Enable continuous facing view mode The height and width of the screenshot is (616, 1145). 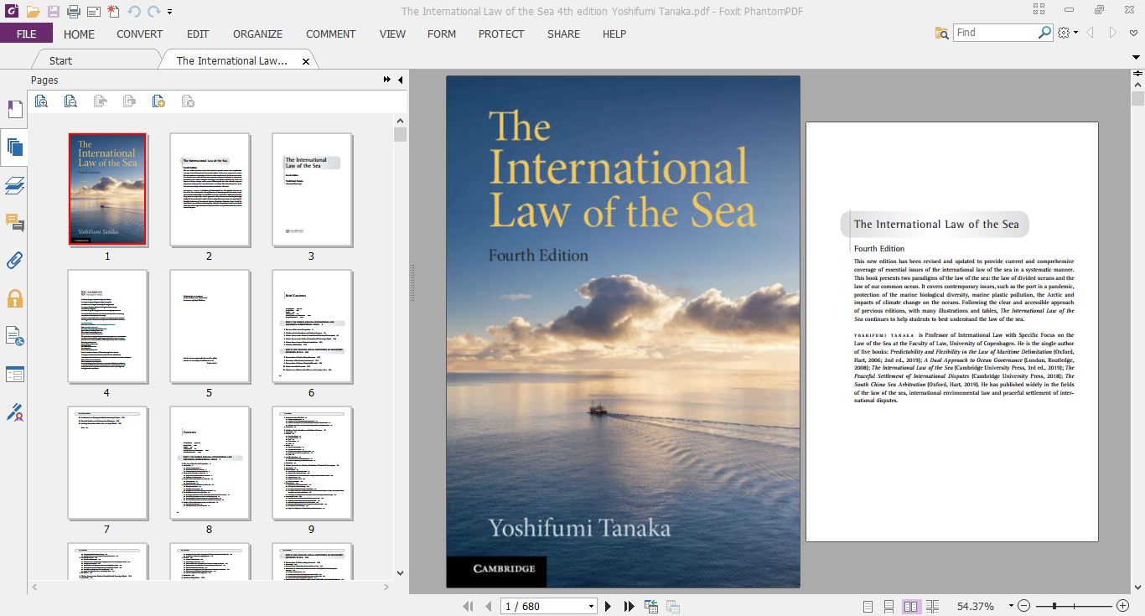(x=933, y=606)
